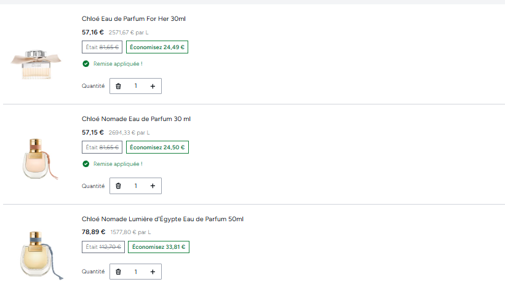Screen dimensions: 505x290
Task: Open Chloé Nomade Lumière d'Égypte 50ml product page
Action: 162,219
